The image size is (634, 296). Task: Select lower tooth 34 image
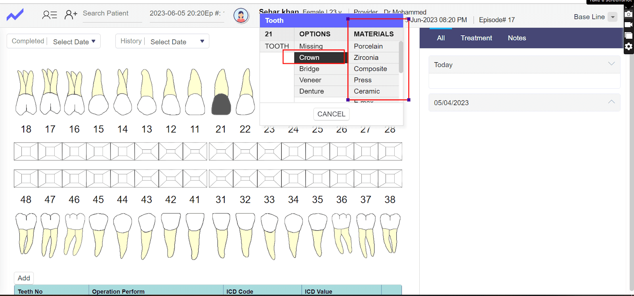coord(294,236)
